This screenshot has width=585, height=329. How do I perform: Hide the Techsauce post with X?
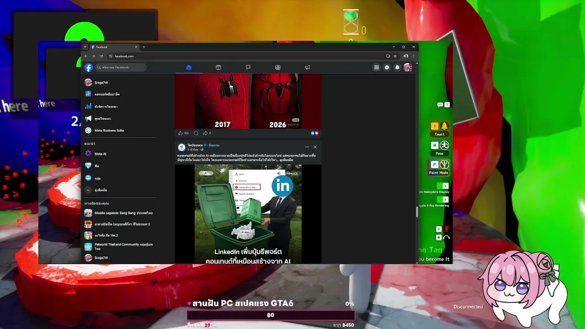[x=315, y=147]
